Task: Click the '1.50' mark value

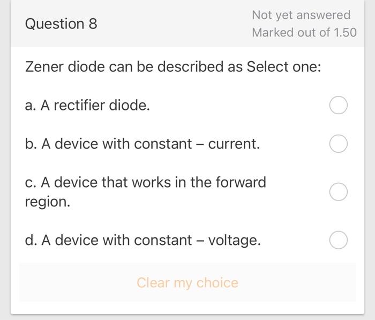Action: click(345, 33)
